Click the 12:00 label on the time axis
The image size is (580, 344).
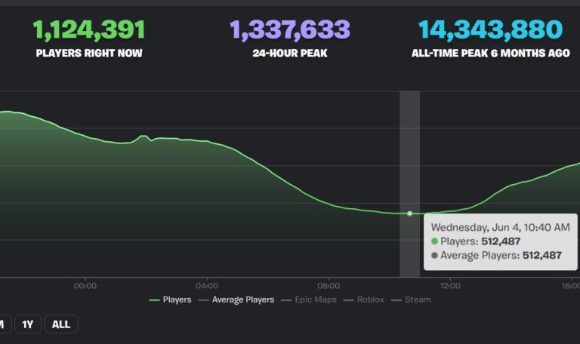pyautogui.click(x=450, y=285)
